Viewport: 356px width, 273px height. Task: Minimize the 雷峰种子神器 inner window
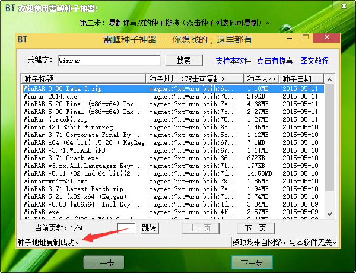290,38
